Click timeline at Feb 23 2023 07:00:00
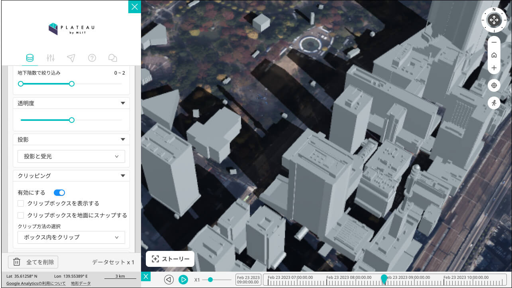Screen dimensions: 512x288 point(290,277)
